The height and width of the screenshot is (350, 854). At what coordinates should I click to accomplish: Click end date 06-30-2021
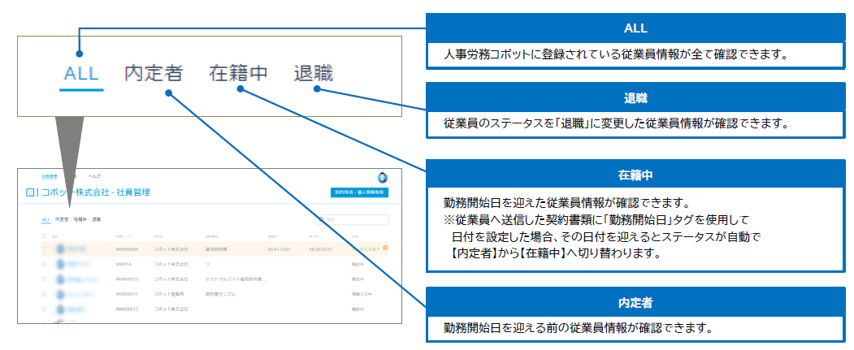[x=319, y=249]
